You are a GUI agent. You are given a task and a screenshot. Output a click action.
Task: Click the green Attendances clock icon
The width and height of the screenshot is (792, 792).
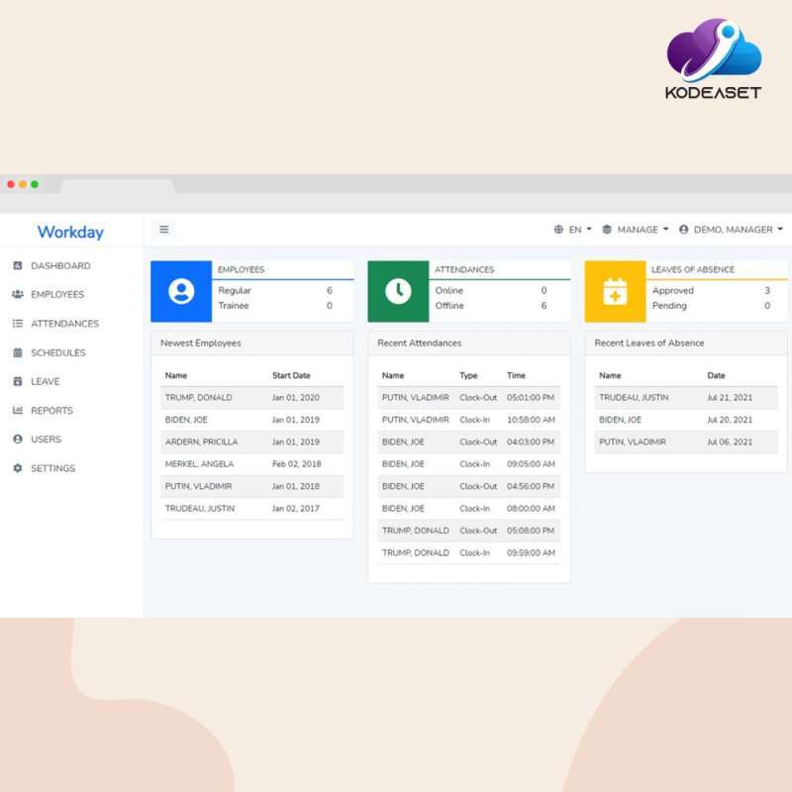(398, 291)
